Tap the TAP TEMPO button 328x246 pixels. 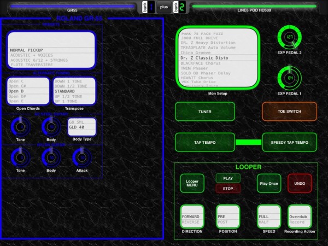pyautogui.click(x=205, y=143)
